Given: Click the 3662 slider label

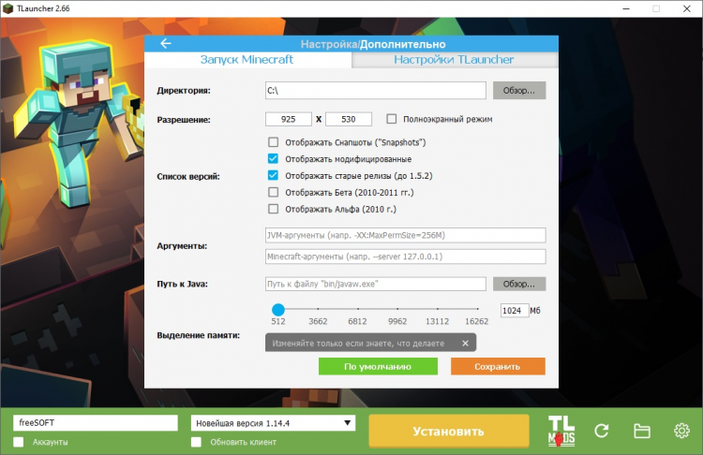Looking at the screenshot, I should point(318,321).
